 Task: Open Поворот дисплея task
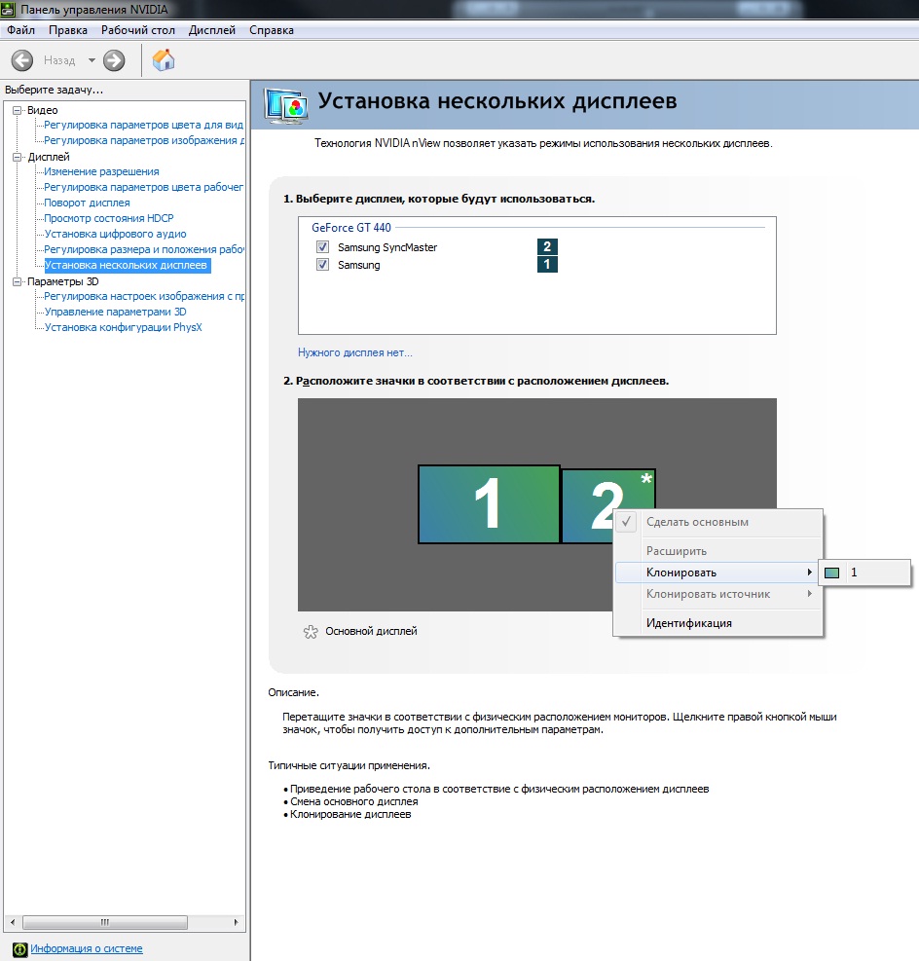pos(87,203)
